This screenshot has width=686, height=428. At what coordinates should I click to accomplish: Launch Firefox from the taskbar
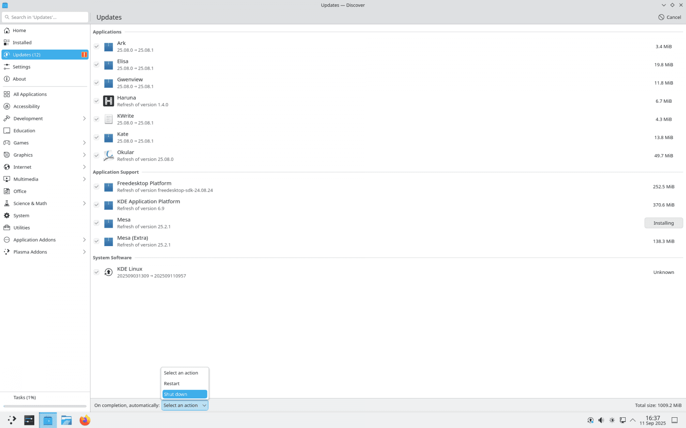[x=85, y=420]
